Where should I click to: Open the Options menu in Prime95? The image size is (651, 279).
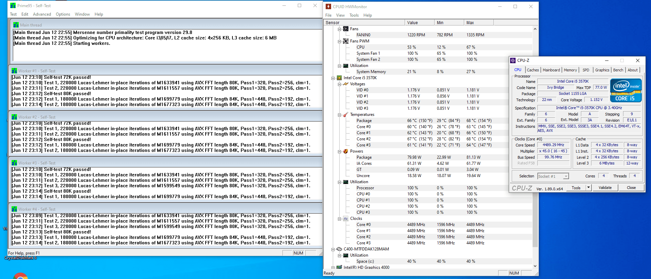pyautogui.click(x=63, y=14)
